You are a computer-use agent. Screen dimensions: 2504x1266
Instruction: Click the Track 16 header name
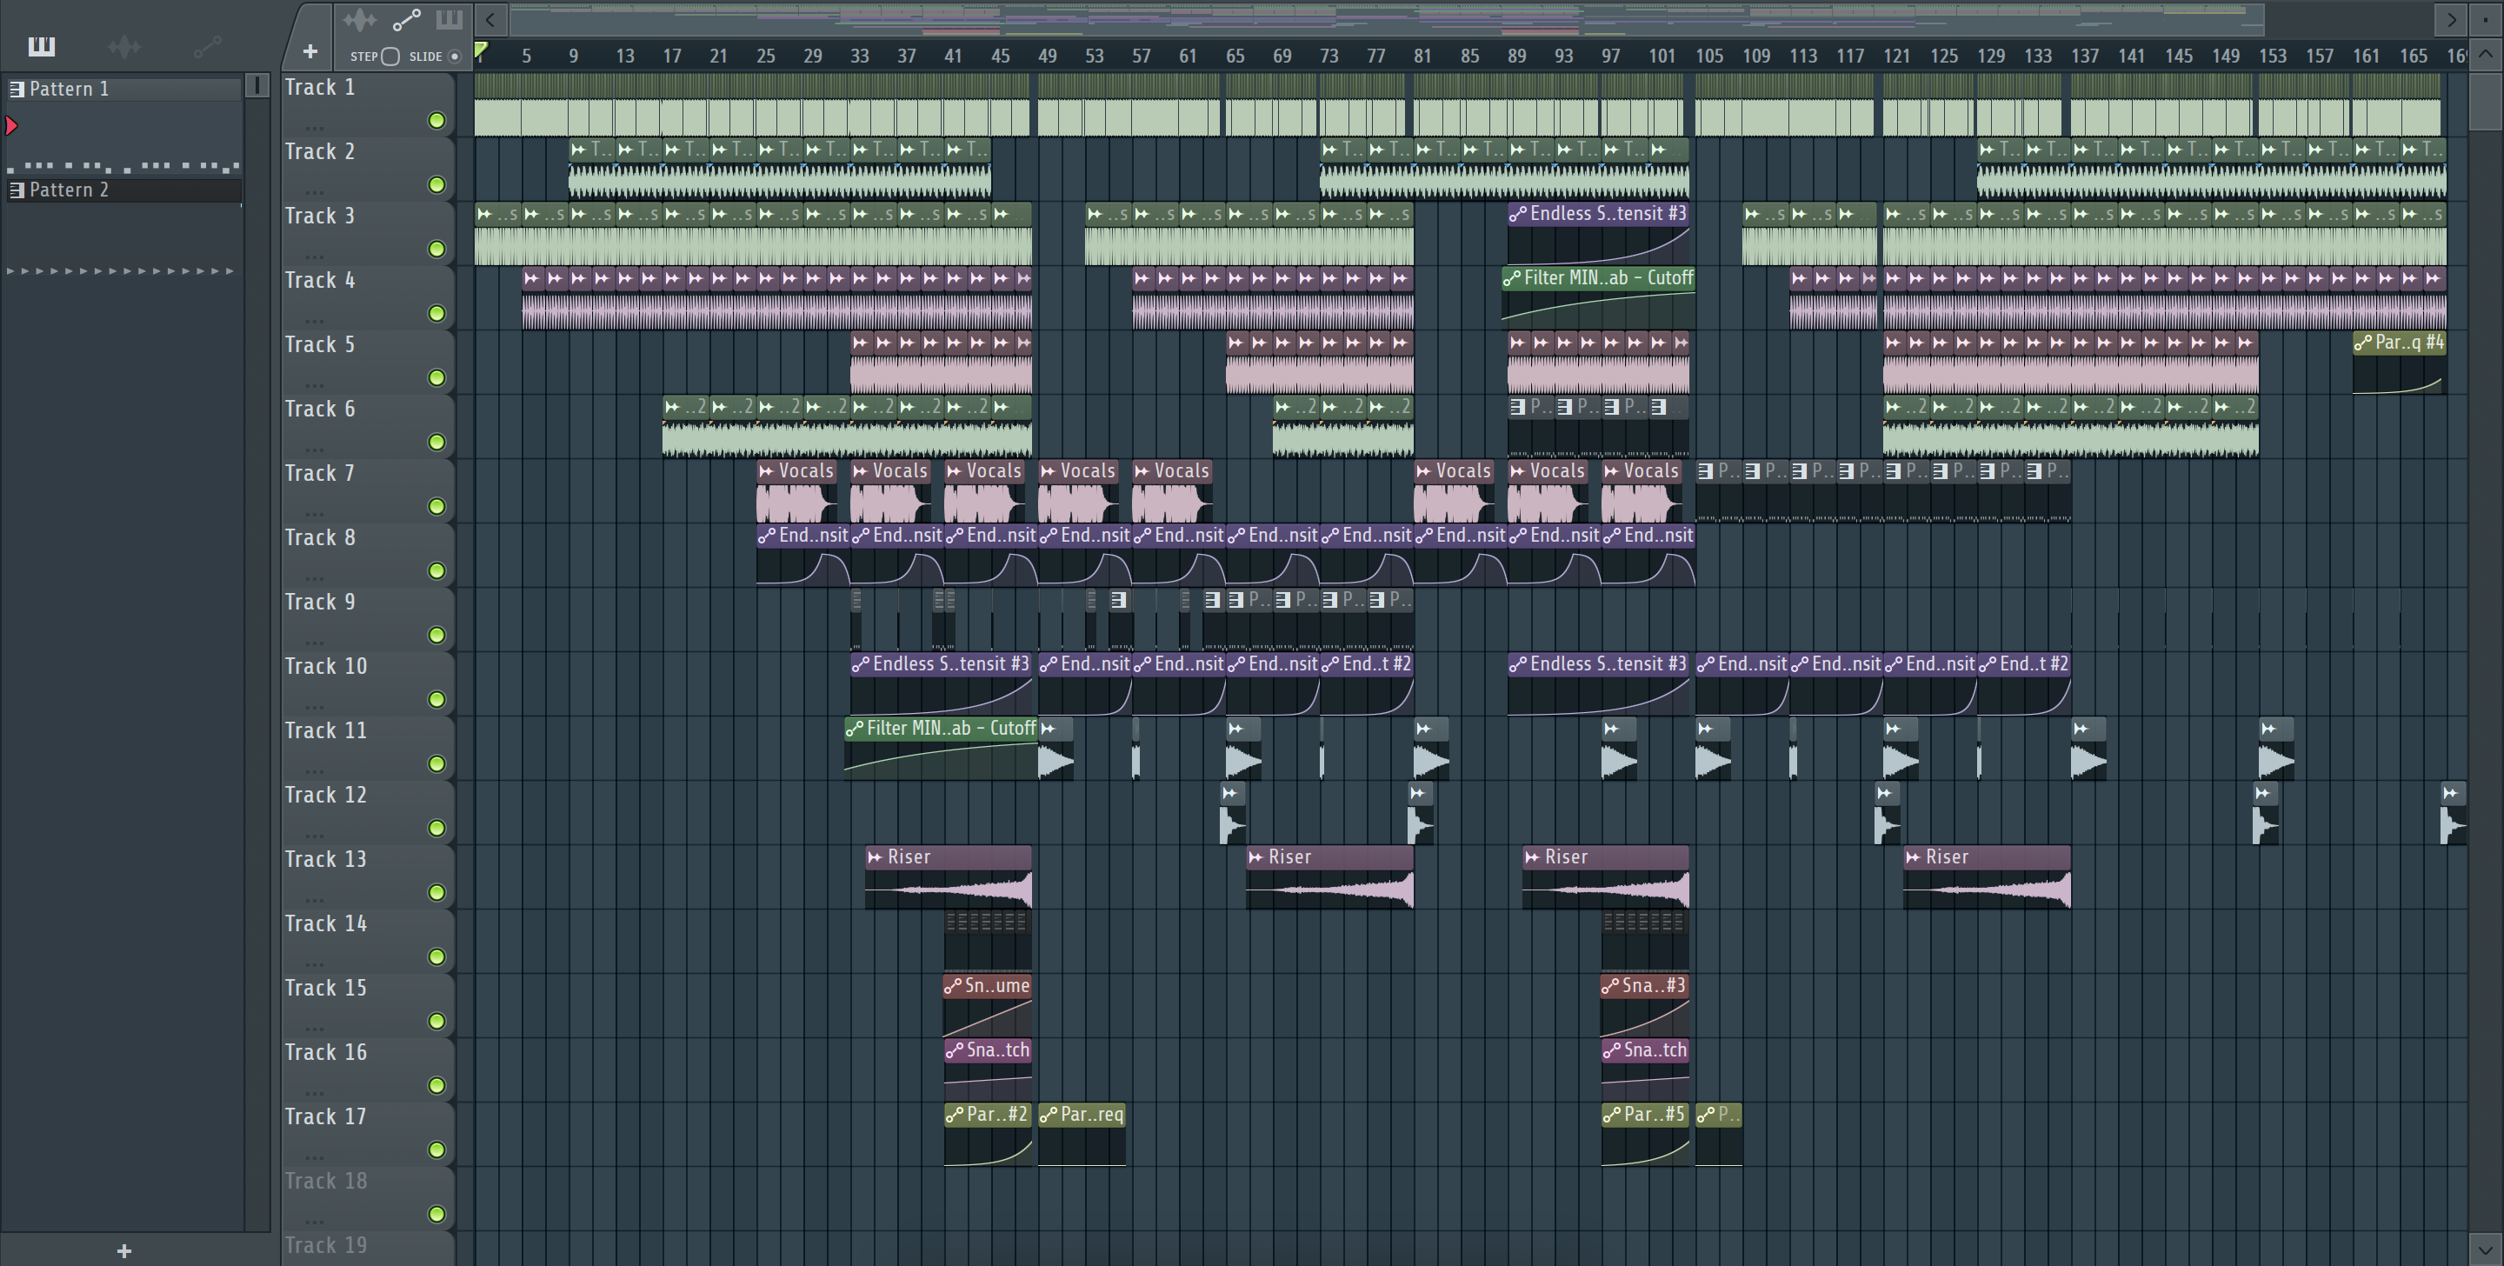(x=326, y=1053)
